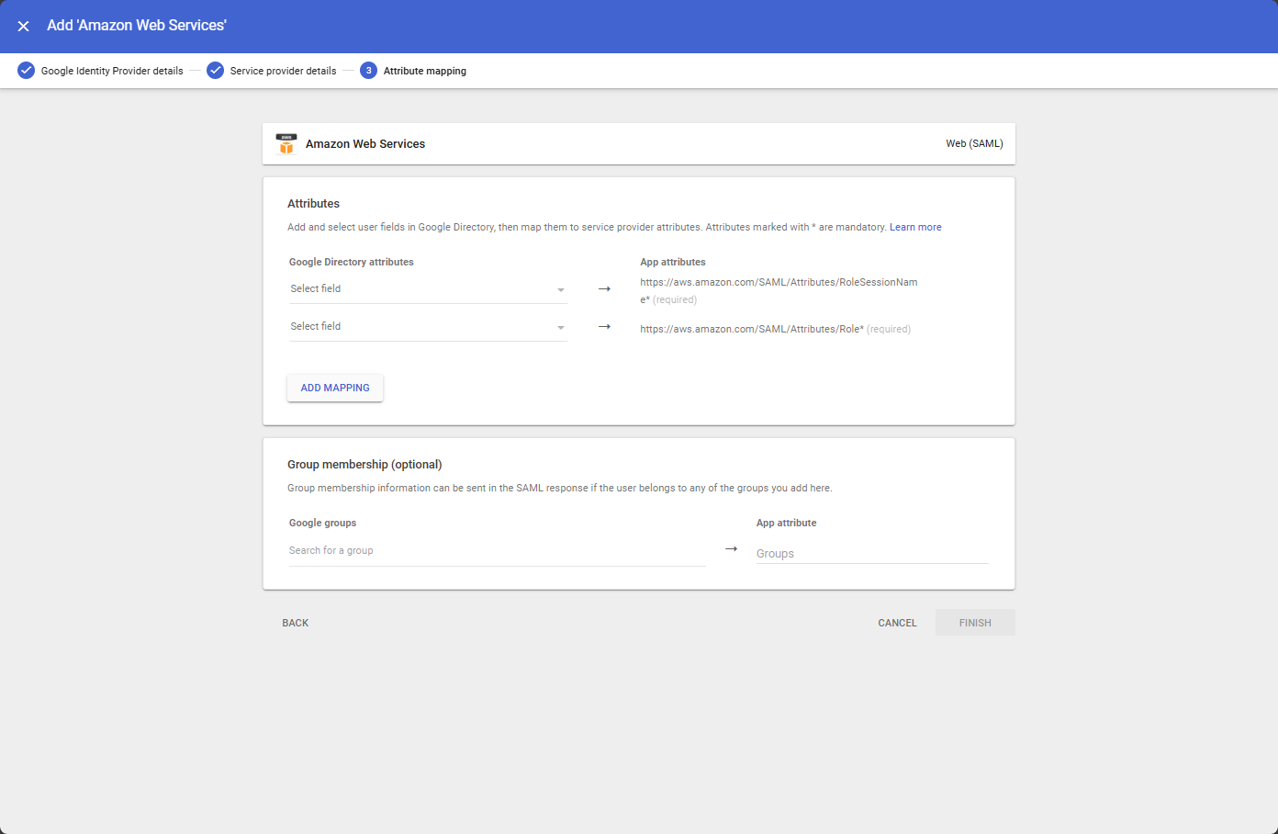Click the Google Directory attributes column header
Image resolution: width=1278 pixels, height=834 pixels.
(x=352, y=262)
